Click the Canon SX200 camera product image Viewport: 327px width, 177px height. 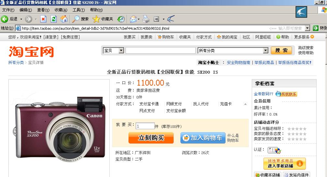click(59, 129)
